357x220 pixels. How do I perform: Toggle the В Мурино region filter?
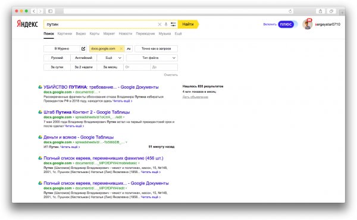click(62, 49)
